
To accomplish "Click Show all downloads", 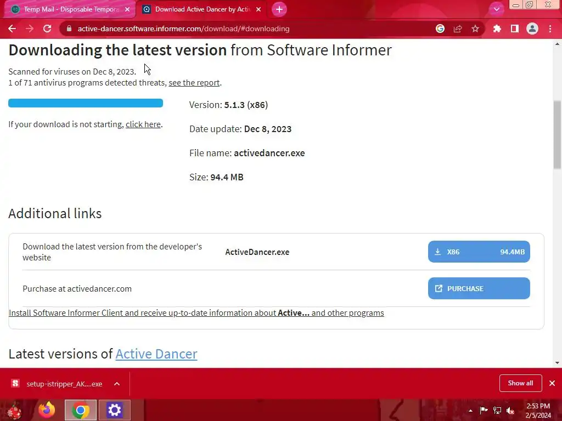I will point(520,383).
